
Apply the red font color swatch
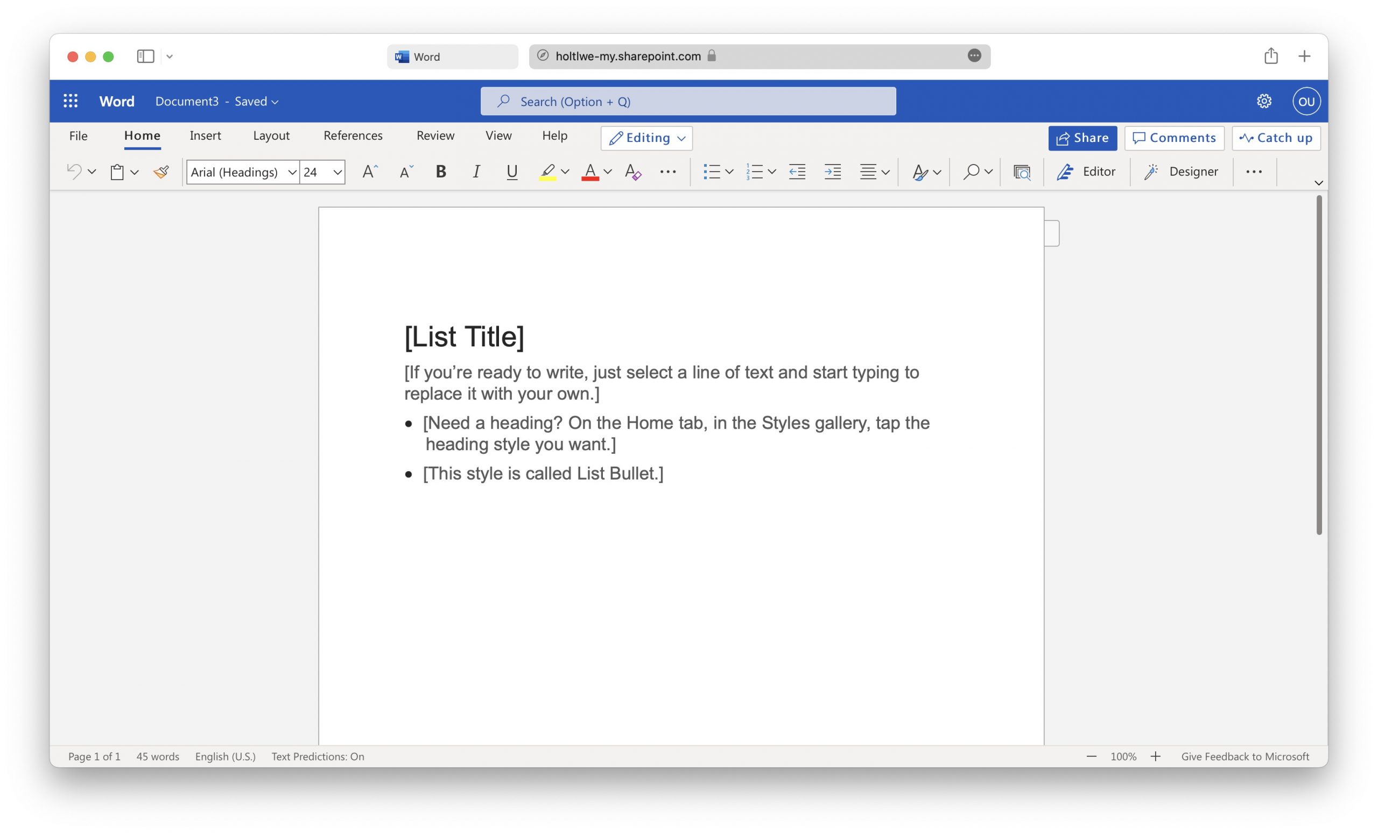pyautogui.click(x=590, y=172)
